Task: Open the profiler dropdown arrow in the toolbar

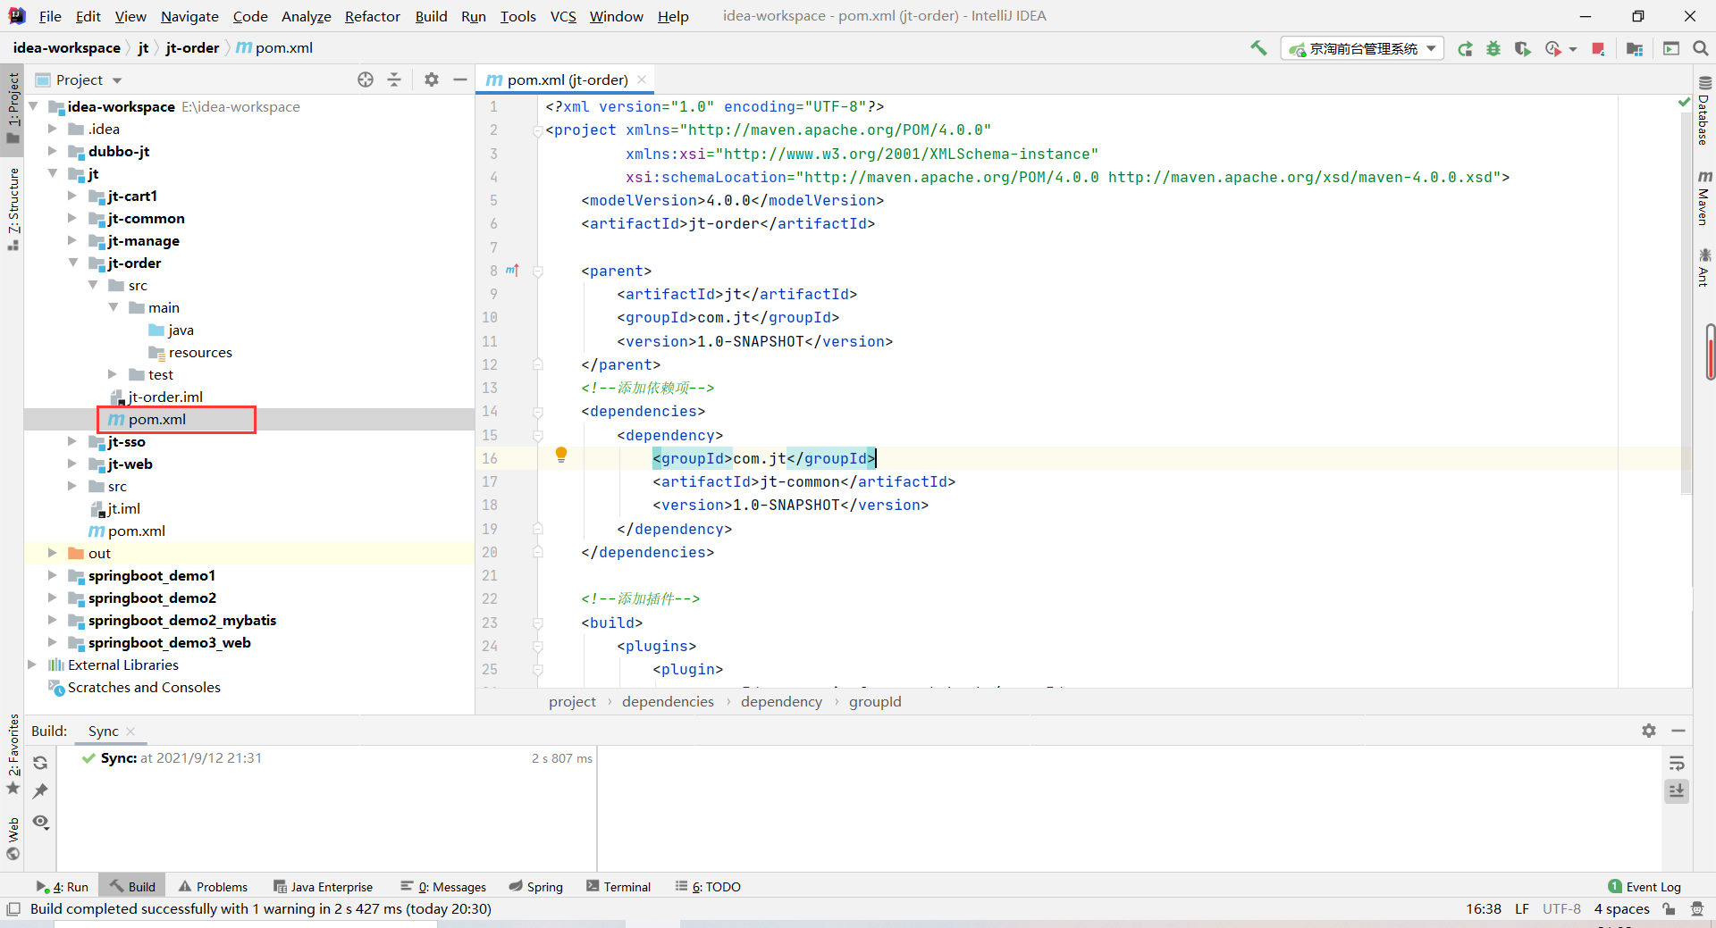Action: pos(1573,49)
